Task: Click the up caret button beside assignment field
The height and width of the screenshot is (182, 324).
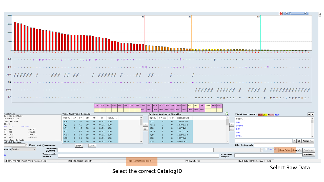Action: click(x=295, y=141)
